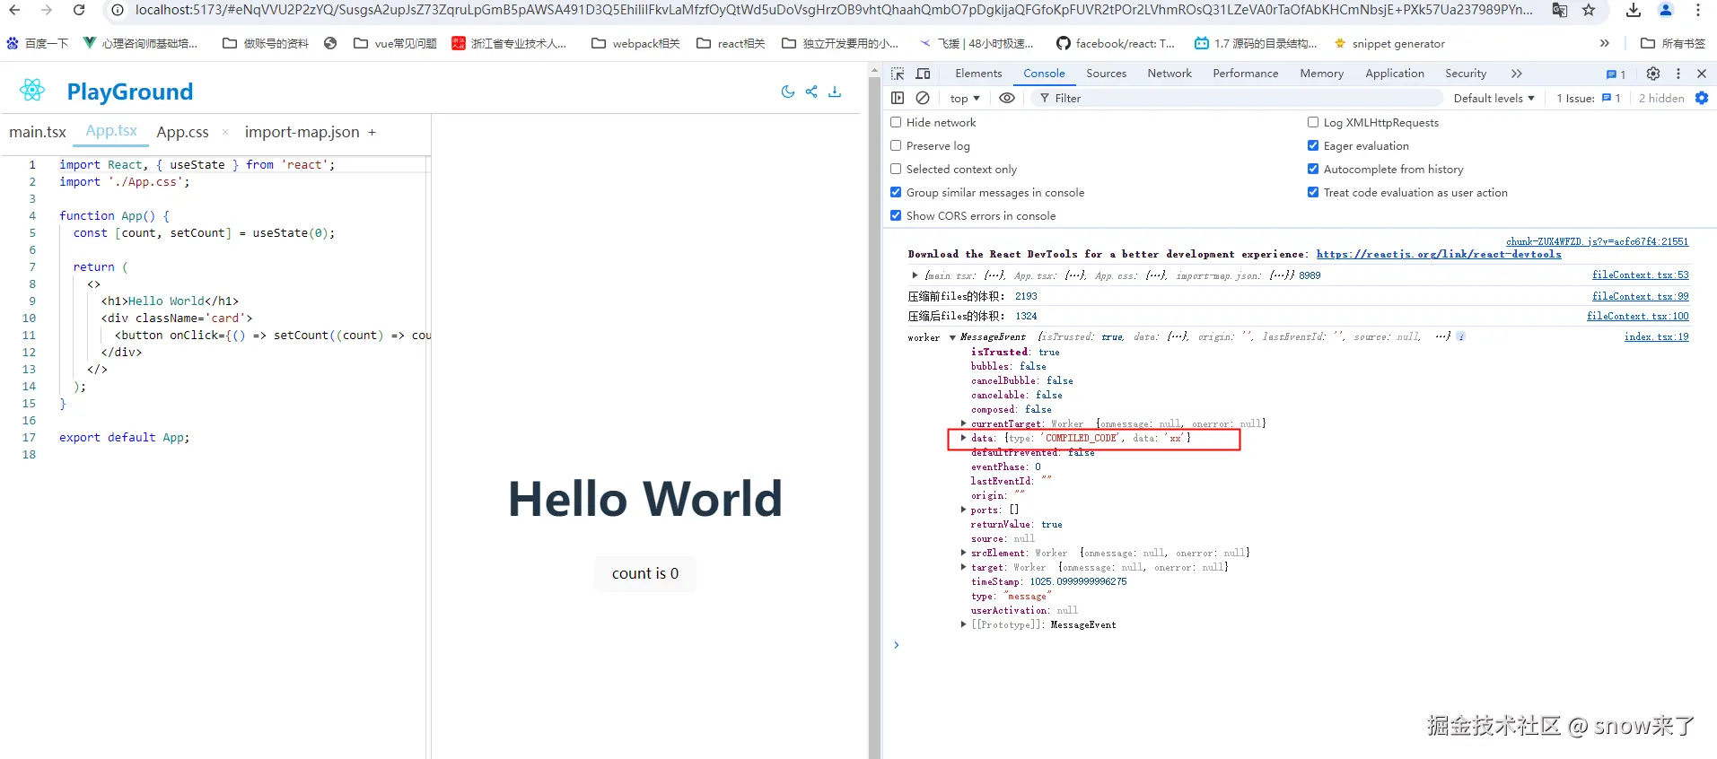Screen dimensions: 1717x759
Task: Toggle the console sidebar icon
Action: (898, 98)
